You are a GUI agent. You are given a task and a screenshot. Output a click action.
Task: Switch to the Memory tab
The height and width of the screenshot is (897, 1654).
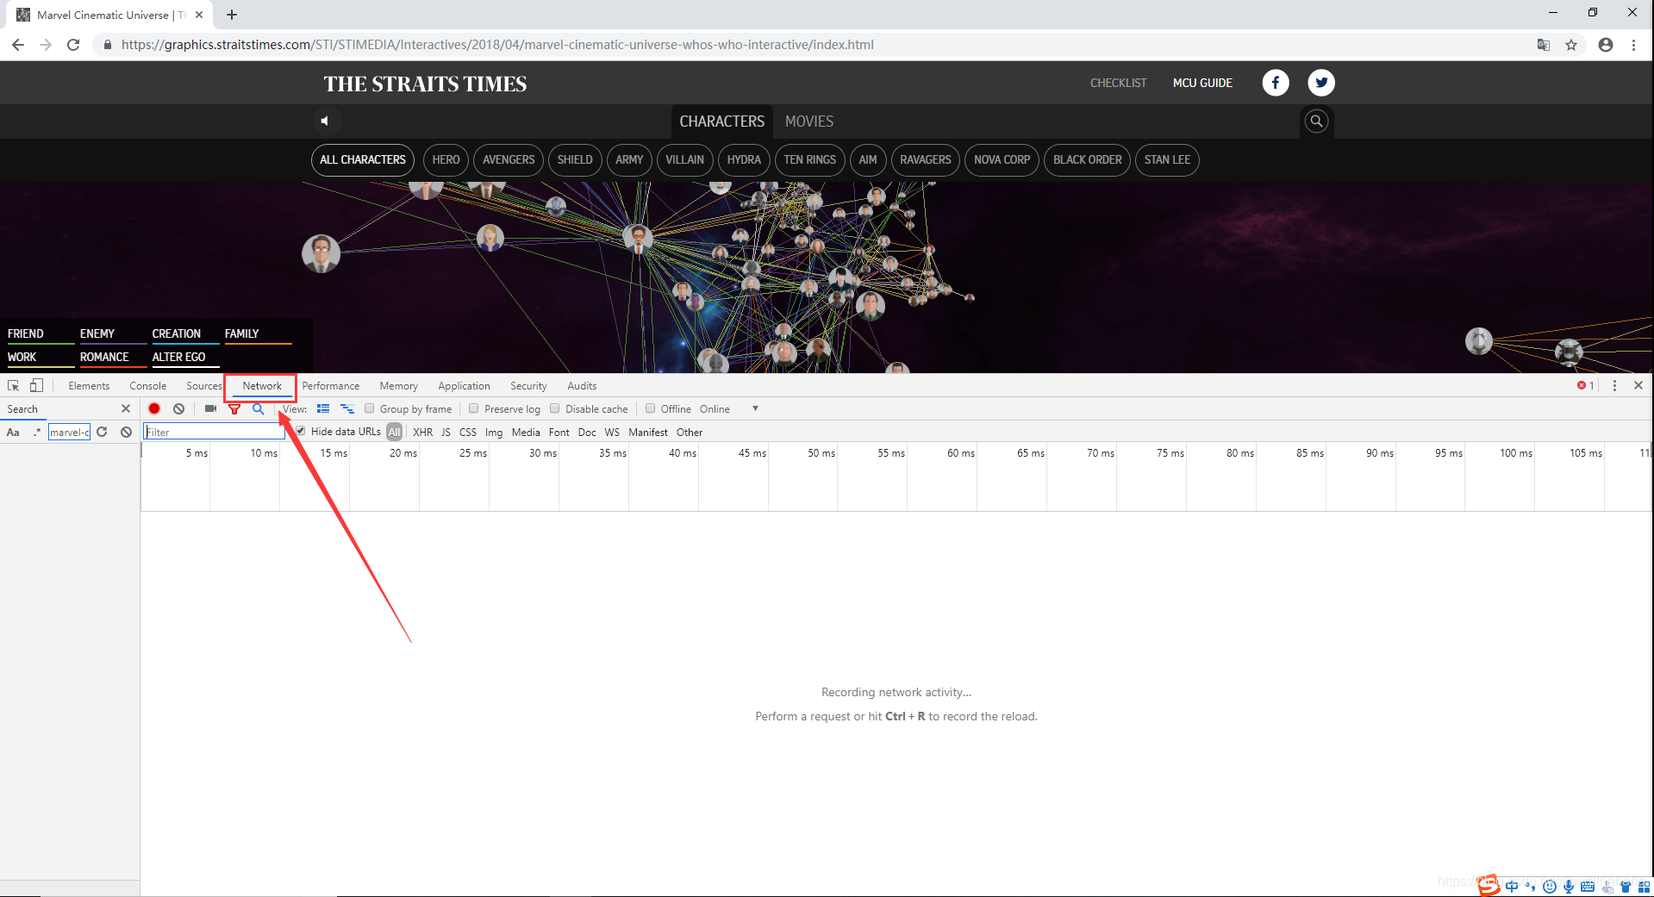399,386
